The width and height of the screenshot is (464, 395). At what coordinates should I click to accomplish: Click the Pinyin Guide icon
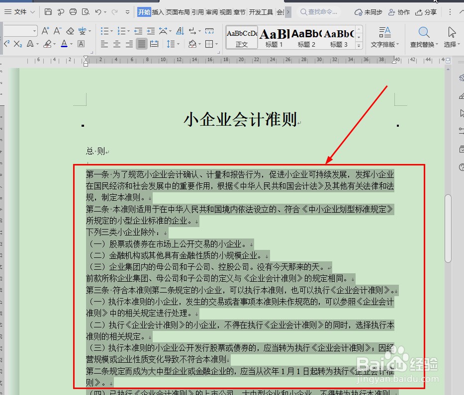coord(81,31)
